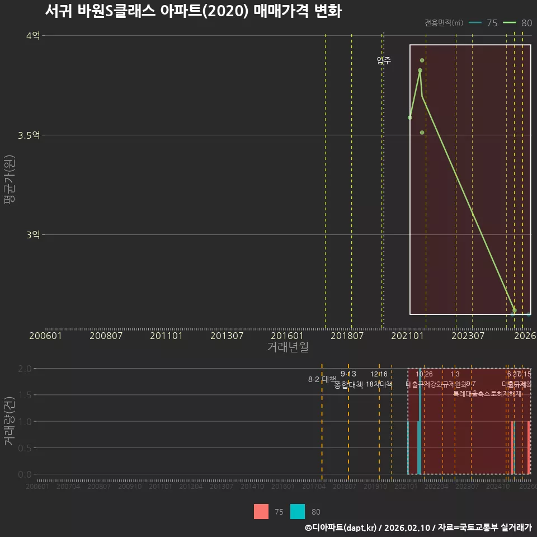Viewport: 537px width, 537px height.
Task: Click '200601' on the price chart x-axis
Action: coord(45,336)
